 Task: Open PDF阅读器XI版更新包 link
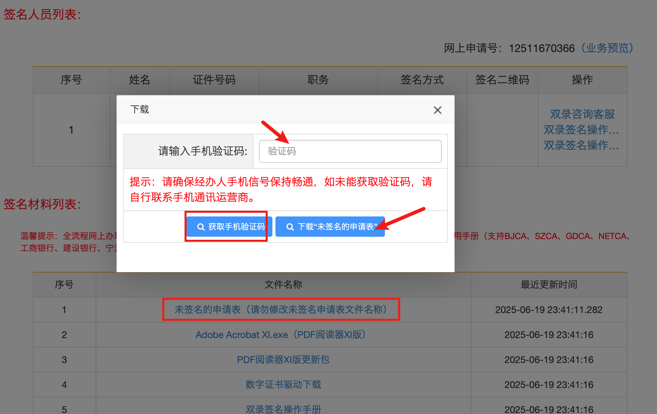(x=283, y=360)
